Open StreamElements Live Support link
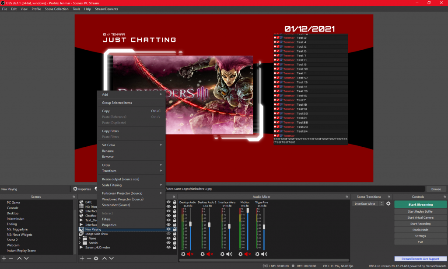The image size is (448, 269). [x=420, y=259]
